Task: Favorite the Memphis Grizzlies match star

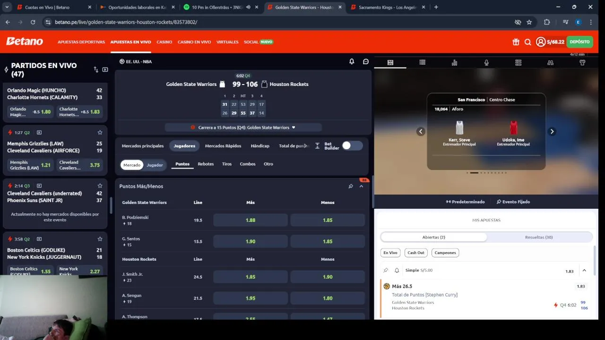Action: (x=100, y=133)
